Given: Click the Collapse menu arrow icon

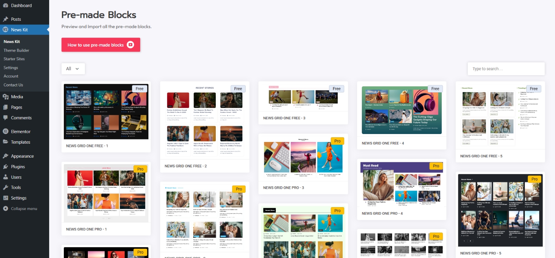Looking at the screenshot, I should [x=6, y=209].
